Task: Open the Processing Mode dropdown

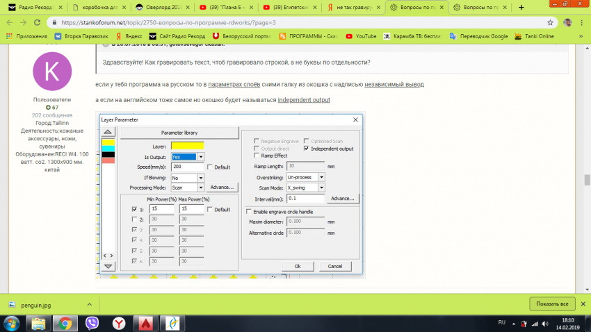Action: click(201, 188)
